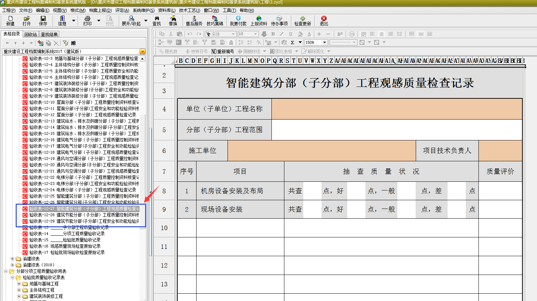Open the line style dropdown
This screenshot has height=301, width=537.
[x=354, y=42]
